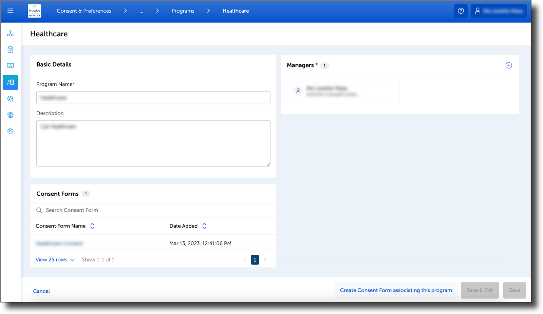The width and height of the screenshot is (543, 314).
Task: Add a manager using the plus icon
Action: pos(508,65)
